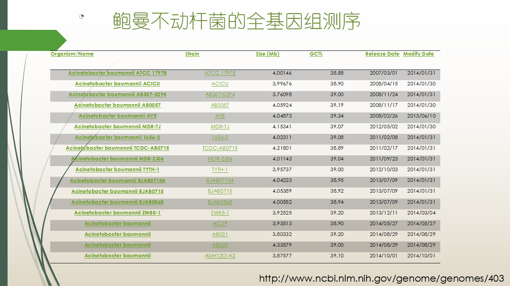510x286 pixels.
Task: Sort by the Size (Mb) header
Action: click(267, 54)
